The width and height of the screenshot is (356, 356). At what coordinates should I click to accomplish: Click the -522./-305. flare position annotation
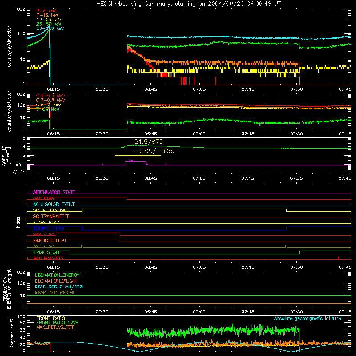point(154,151)
